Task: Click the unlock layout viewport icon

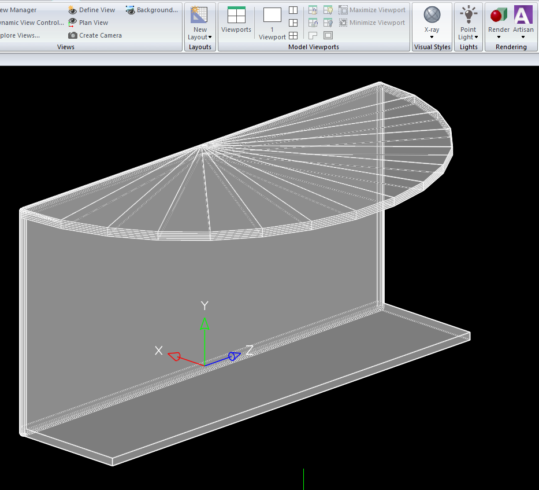Action: click(313, 23)
